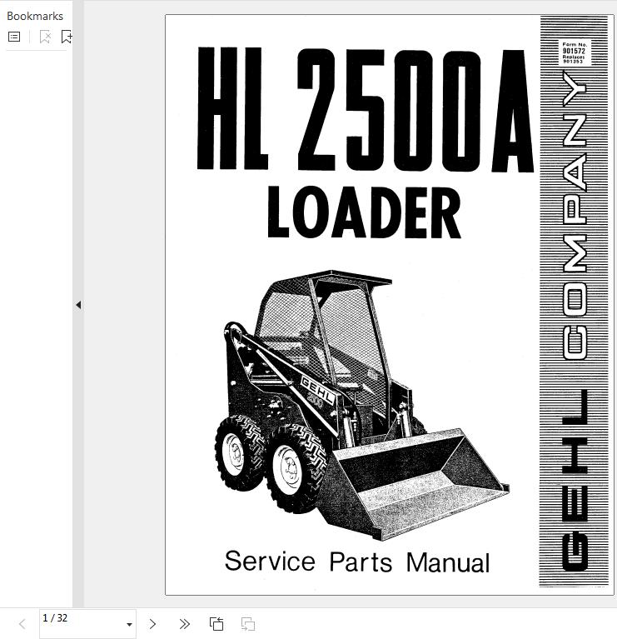Click the loader illustration on the cover

[361, 406]
